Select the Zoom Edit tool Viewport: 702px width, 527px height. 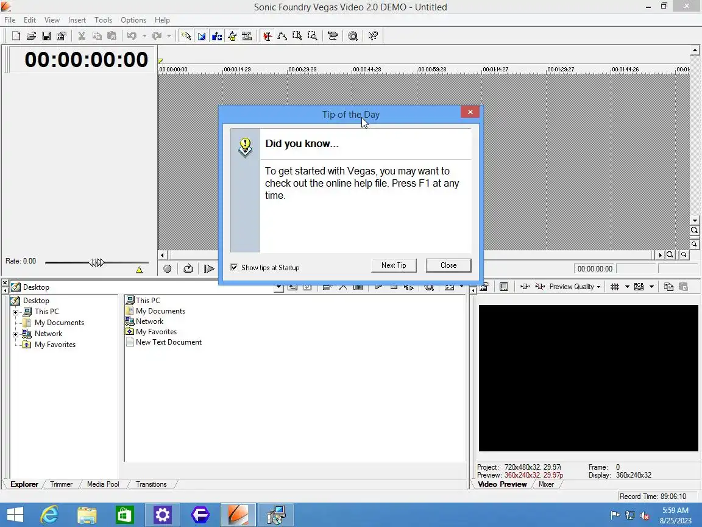tap(313, 36)
